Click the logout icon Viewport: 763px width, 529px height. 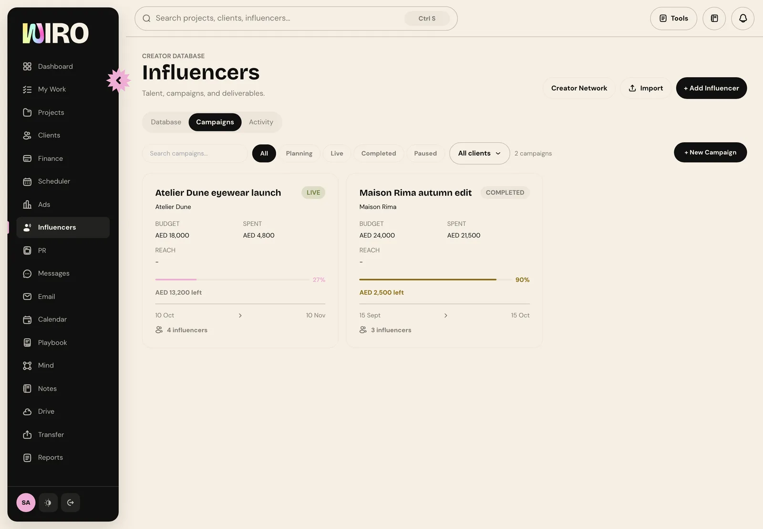click(71, 502)
